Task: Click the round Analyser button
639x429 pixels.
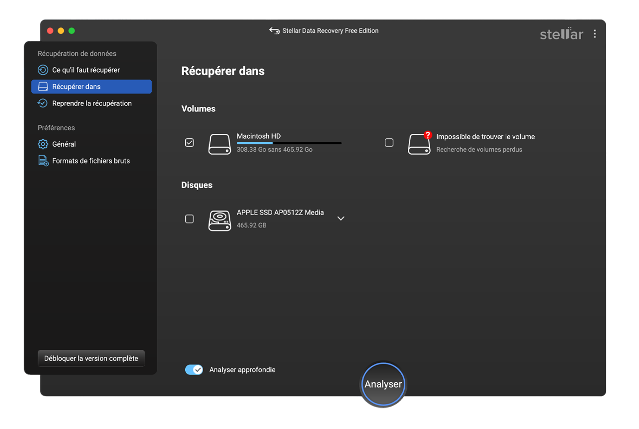Action: coord(383,384)
